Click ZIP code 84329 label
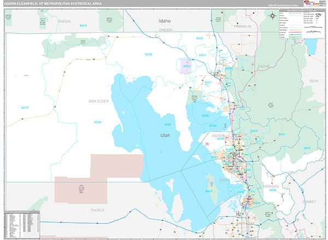 coord(97,122)
